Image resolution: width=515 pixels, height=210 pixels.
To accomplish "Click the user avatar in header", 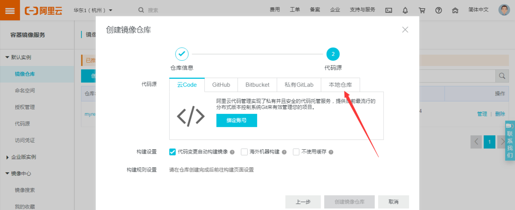I will [504, 10].
